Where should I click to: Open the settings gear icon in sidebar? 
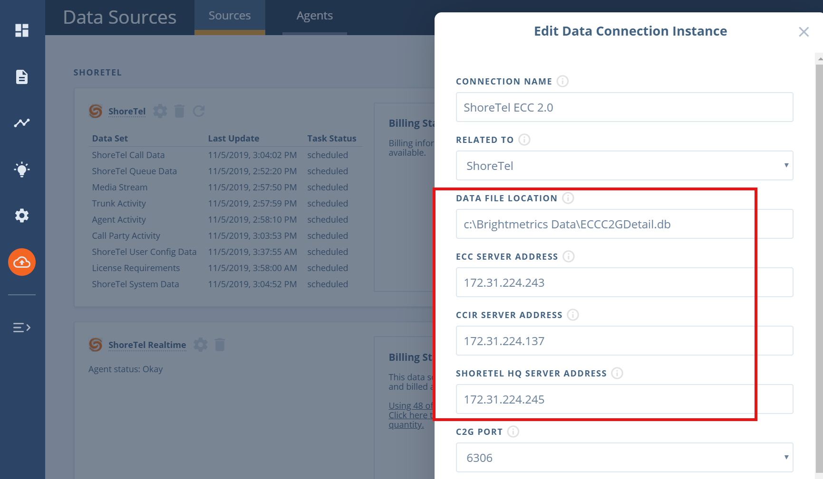click(x=22, y=216)
